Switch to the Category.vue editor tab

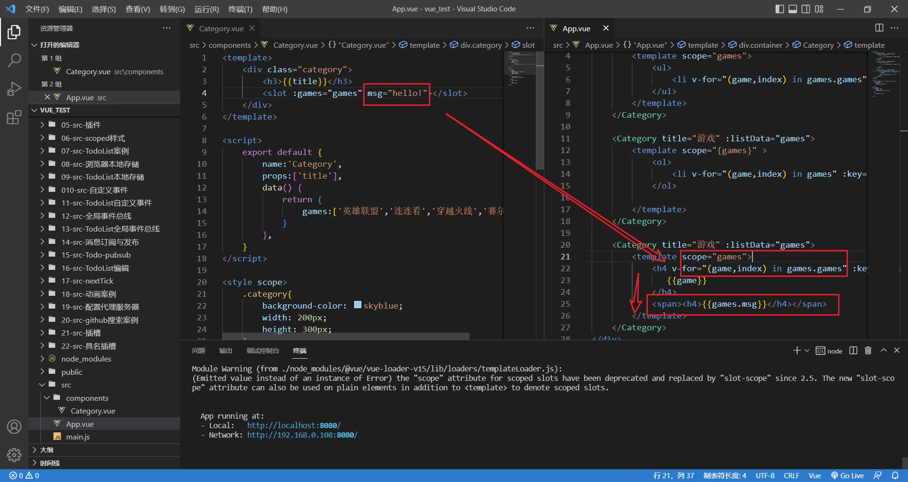tap(221, 28)
